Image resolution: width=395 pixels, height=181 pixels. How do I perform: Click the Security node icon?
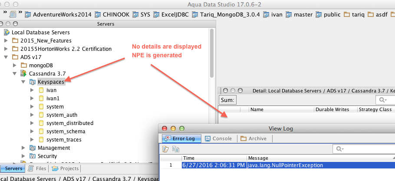pos(33,156)
